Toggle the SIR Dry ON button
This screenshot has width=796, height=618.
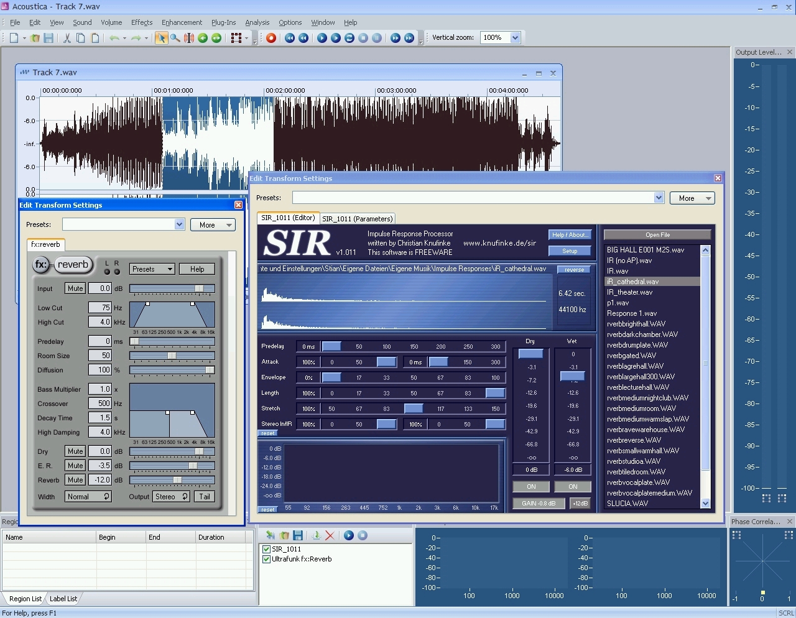(x=531, y=487)
